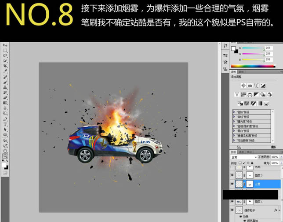Select the 3D Orbit camera tool
The height and width of the screenshot is (222, 283).
tap(5, 146)
